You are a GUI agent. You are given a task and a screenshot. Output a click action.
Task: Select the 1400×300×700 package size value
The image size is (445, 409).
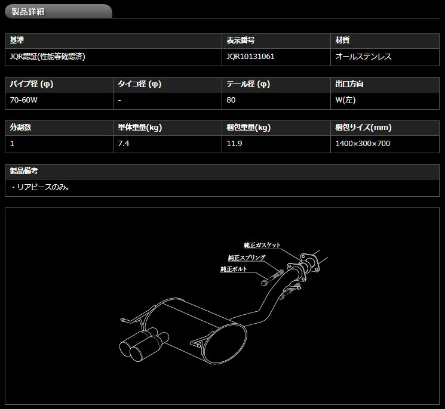pyautogui.click(x=363, y=144)
